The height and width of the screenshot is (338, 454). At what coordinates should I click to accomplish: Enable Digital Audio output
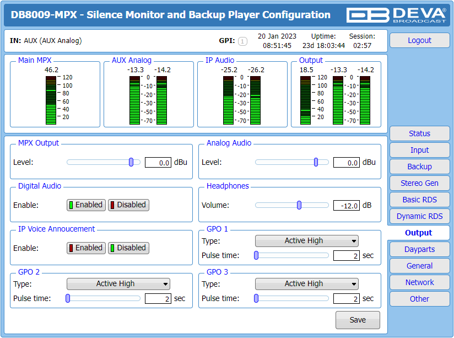click(x=86, y=205)
